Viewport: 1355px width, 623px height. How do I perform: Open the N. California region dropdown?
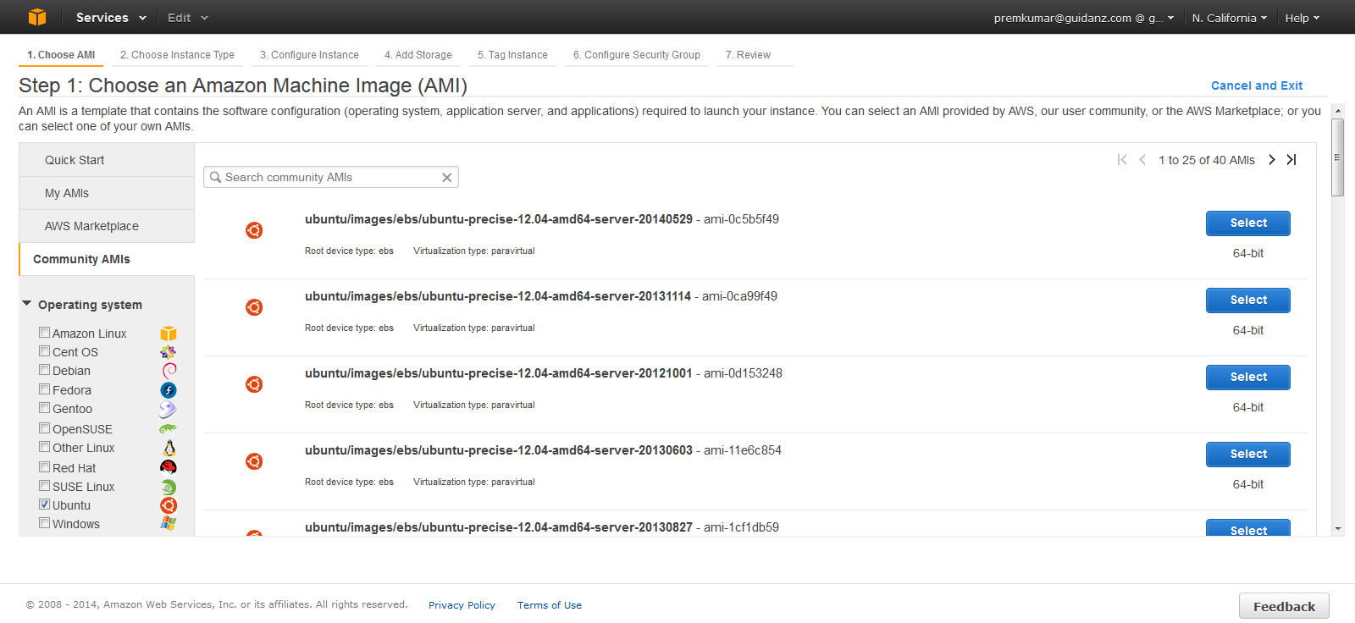point(1230,18)
